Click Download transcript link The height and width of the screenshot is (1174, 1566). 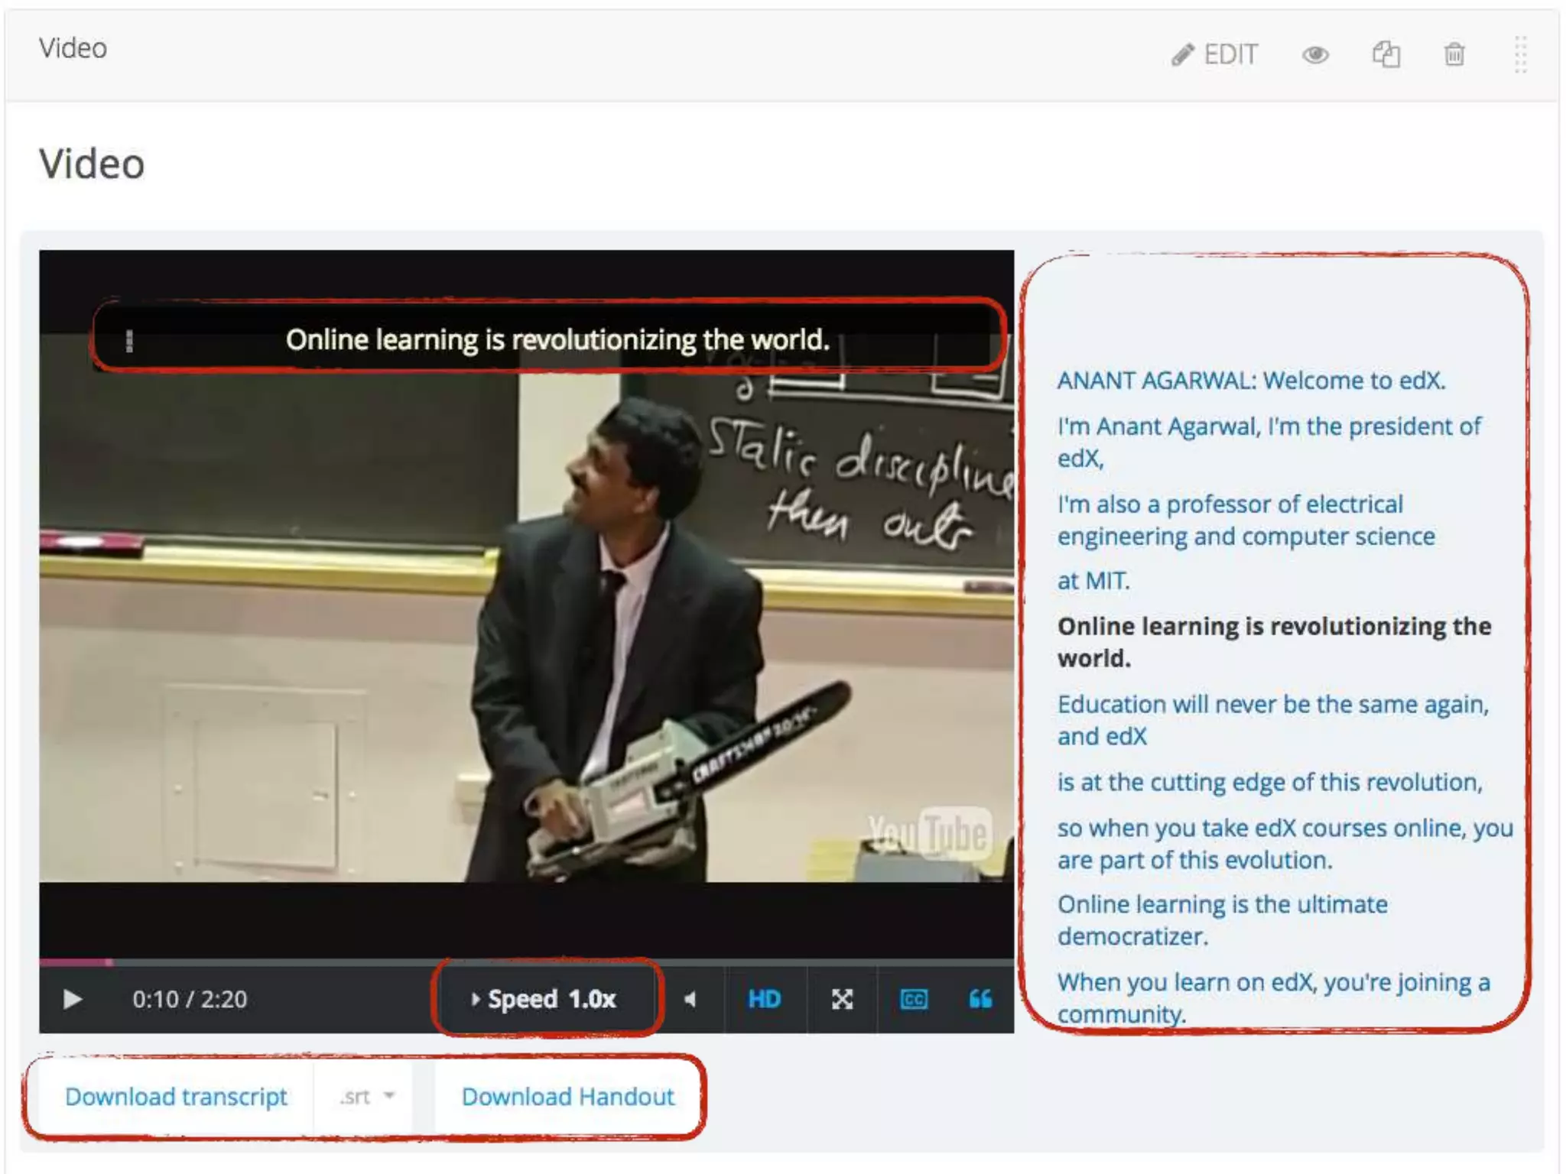click(176, 1097)
